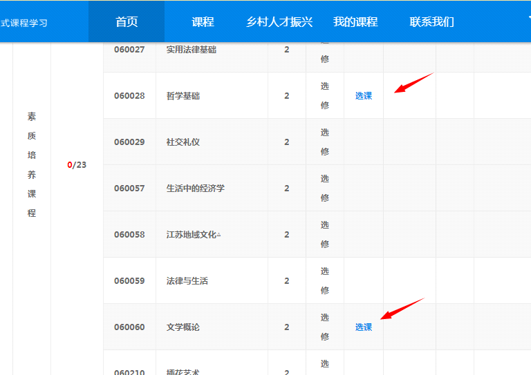This screenshot has height=375, width=531.
Task: Open the 首页 navigation tab
Action: pos(127,21)
